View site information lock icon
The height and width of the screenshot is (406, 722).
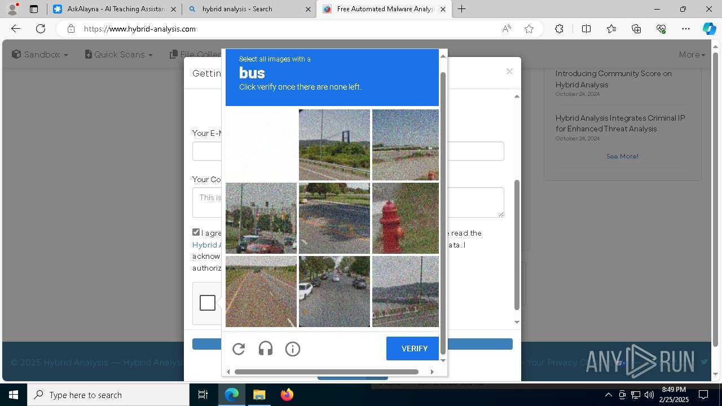point(71,29)
